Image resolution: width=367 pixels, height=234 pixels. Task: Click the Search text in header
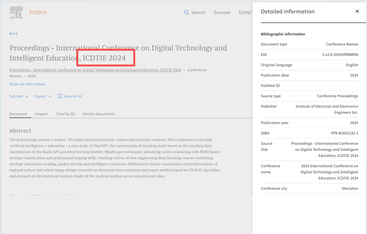pos(198,13)
